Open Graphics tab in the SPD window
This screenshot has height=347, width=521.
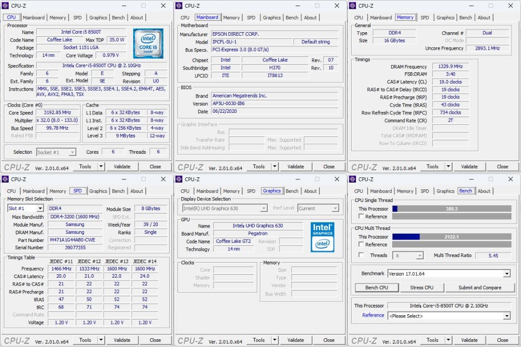(98, 191)
